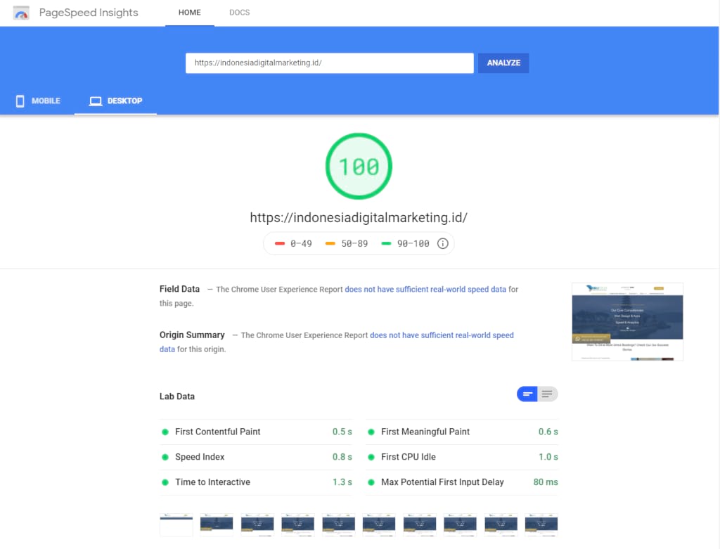Switch Lab Data to expanded list view
The image size is (720, 549).
tap(547, 394)
